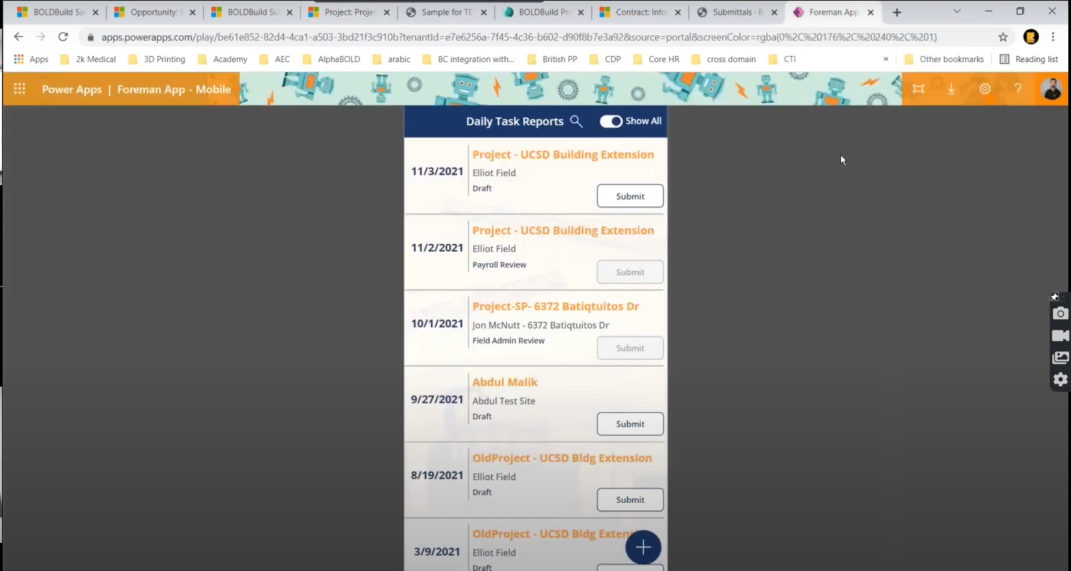
Task: Open the user profile avatar
Action: click(x=1051, y=89)
